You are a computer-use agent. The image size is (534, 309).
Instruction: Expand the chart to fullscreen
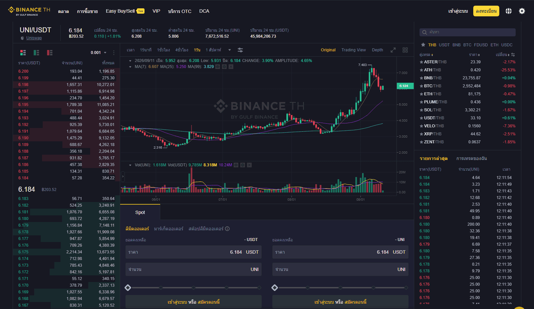click(393, 50)
